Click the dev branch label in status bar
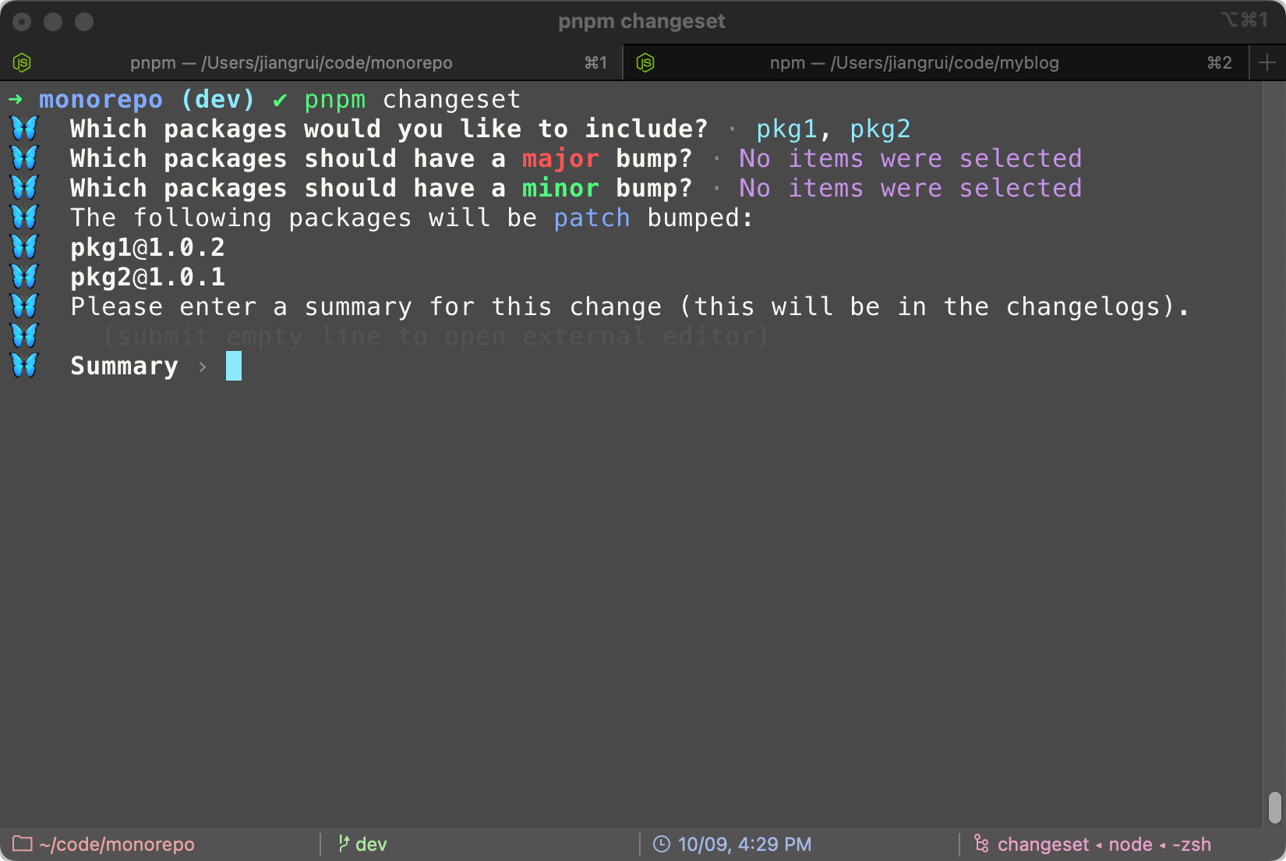This screenshot has width=1286, height=861. click(371, 845)
